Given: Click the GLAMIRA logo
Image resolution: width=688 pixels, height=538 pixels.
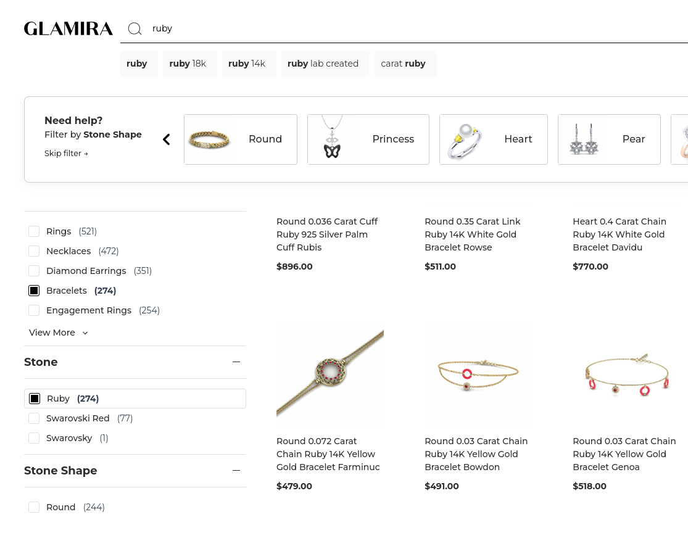Looking at the screenshot, I should (68, 28).
